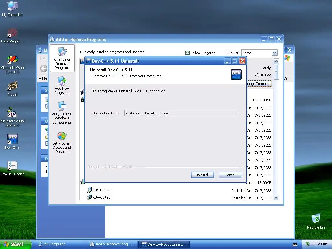Click the Uninstalling from path field
Screen dimensions: 332x249
coord(181,113)
